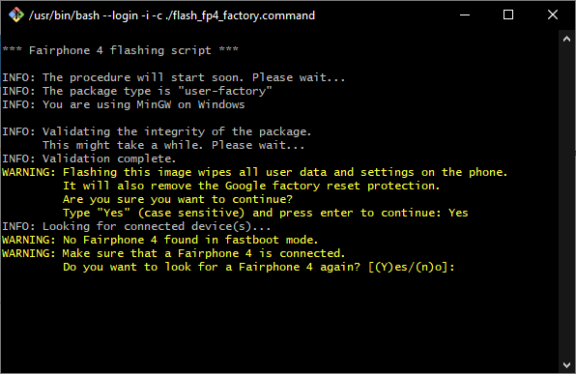Click the scrollbar up arrow
Image resolution: width=576 pixels, height=374 pixels.
click(566, 39)
